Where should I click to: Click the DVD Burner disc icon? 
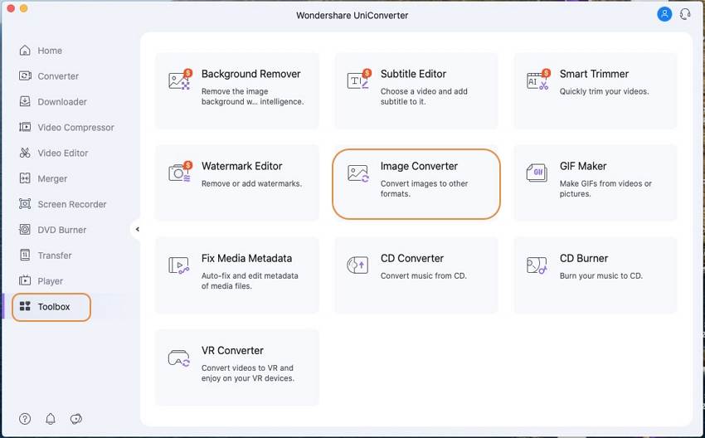(x=25, y=230)
